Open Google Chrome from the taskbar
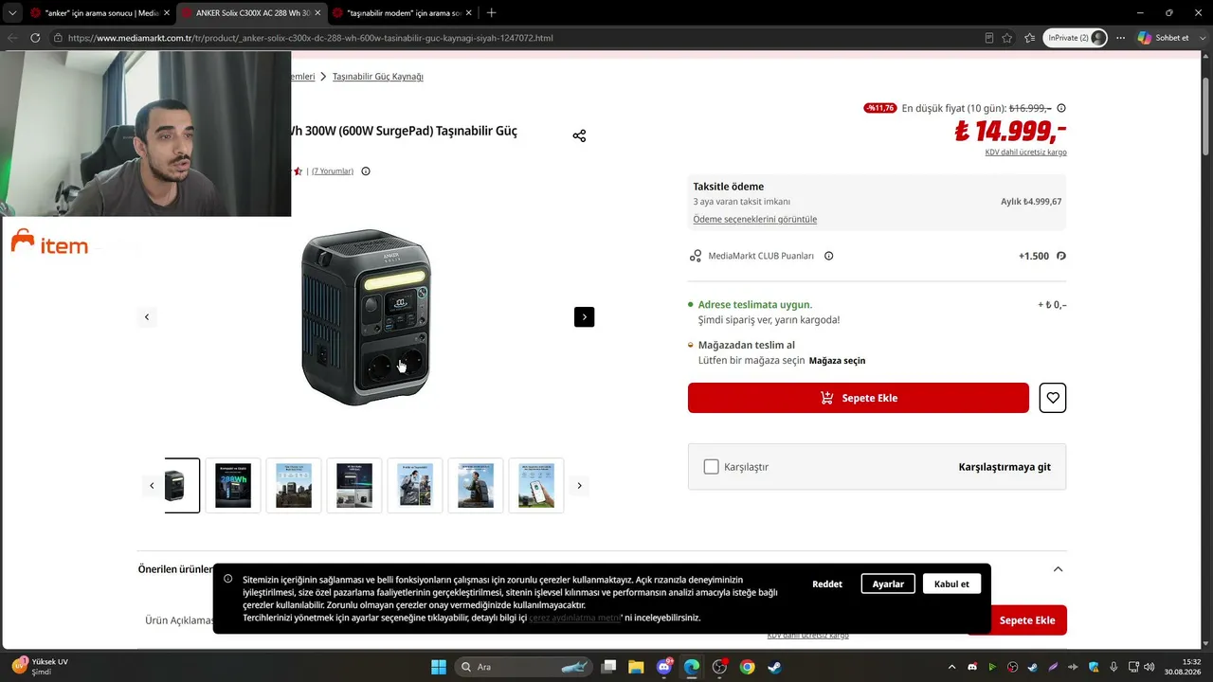 pyautogui.click(x=747, y=667)
